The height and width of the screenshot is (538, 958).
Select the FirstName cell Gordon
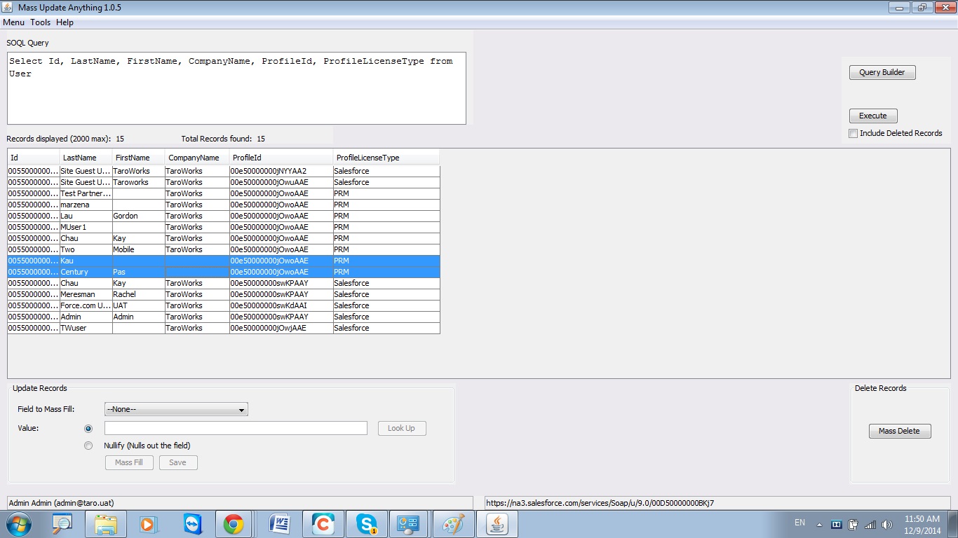[139, 216]
